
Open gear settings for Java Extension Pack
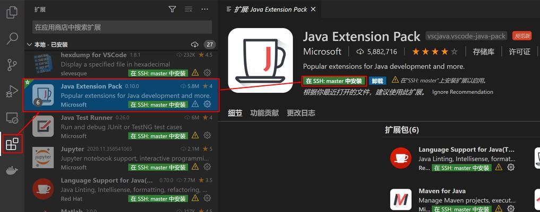207,104
